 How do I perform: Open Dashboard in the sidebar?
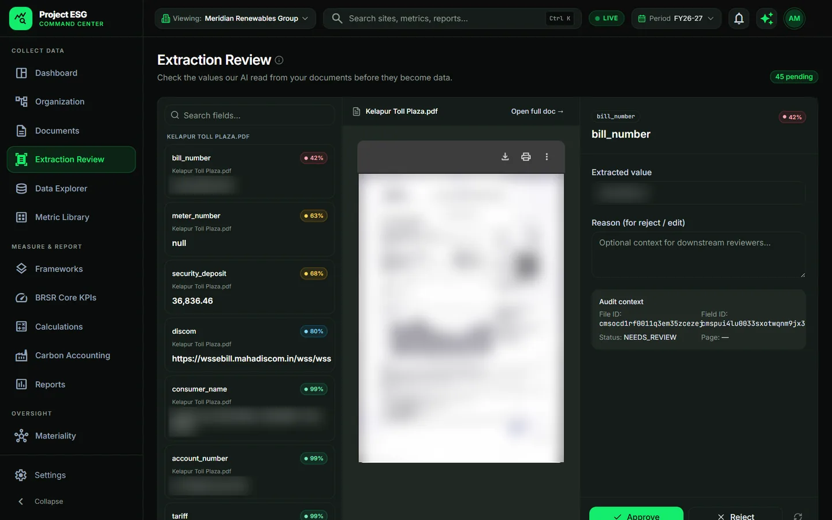coord(71,73)
